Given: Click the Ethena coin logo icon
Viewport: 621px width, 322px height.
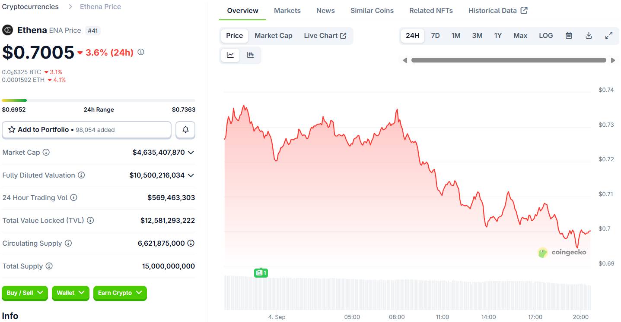Looking at the screenshot, I should [7, 30].
